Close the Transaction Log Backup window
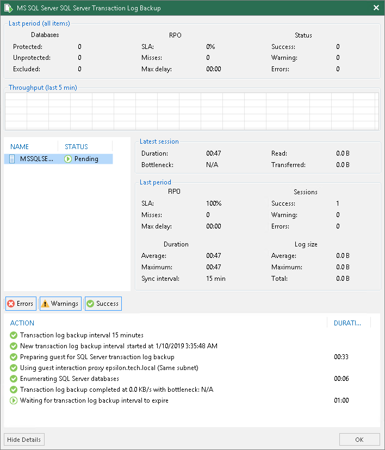This screenshot has width=385, height=450. click(x=376, y=8)
